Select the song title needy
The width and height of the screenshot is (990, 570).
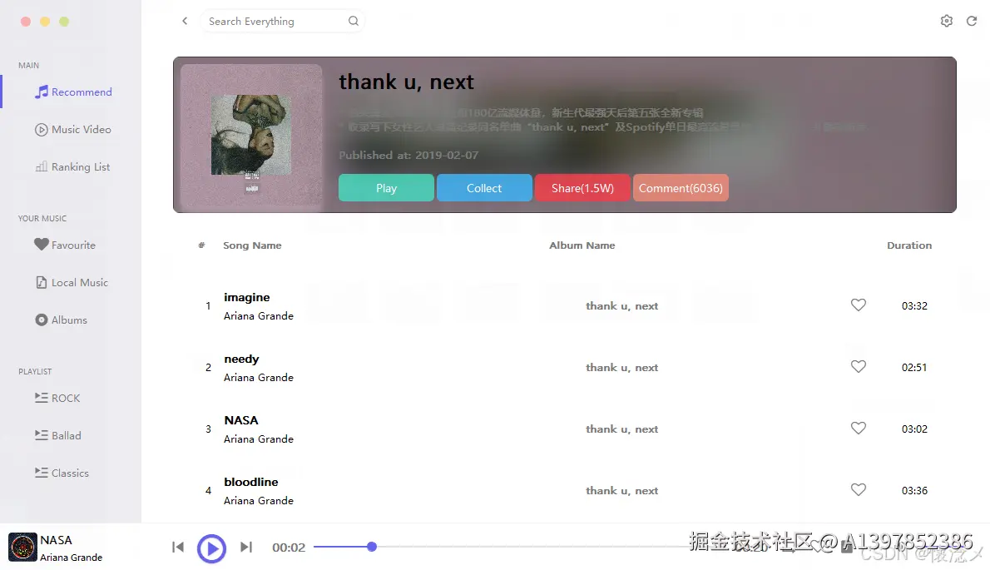point(242,359)
